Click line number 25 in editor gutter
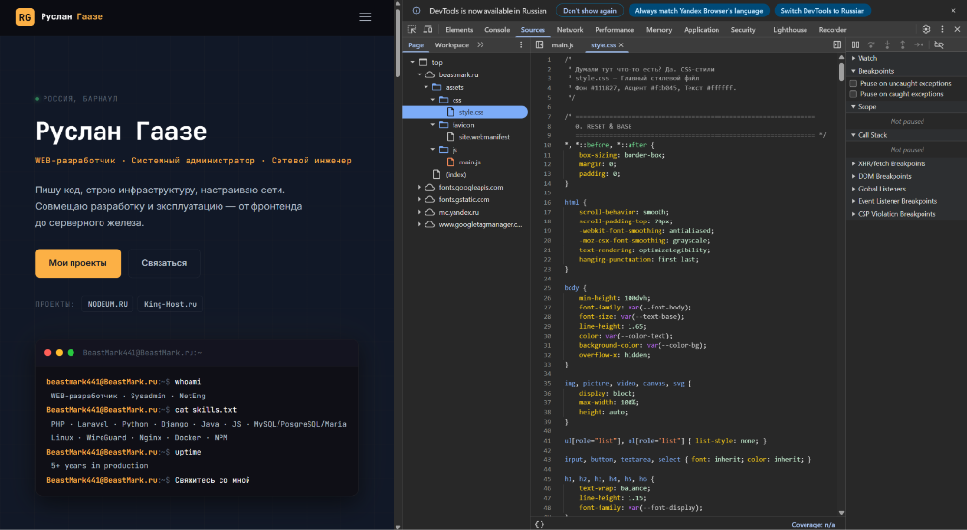The width and height of the screenshot is (967, 530). tap(547, 288)
